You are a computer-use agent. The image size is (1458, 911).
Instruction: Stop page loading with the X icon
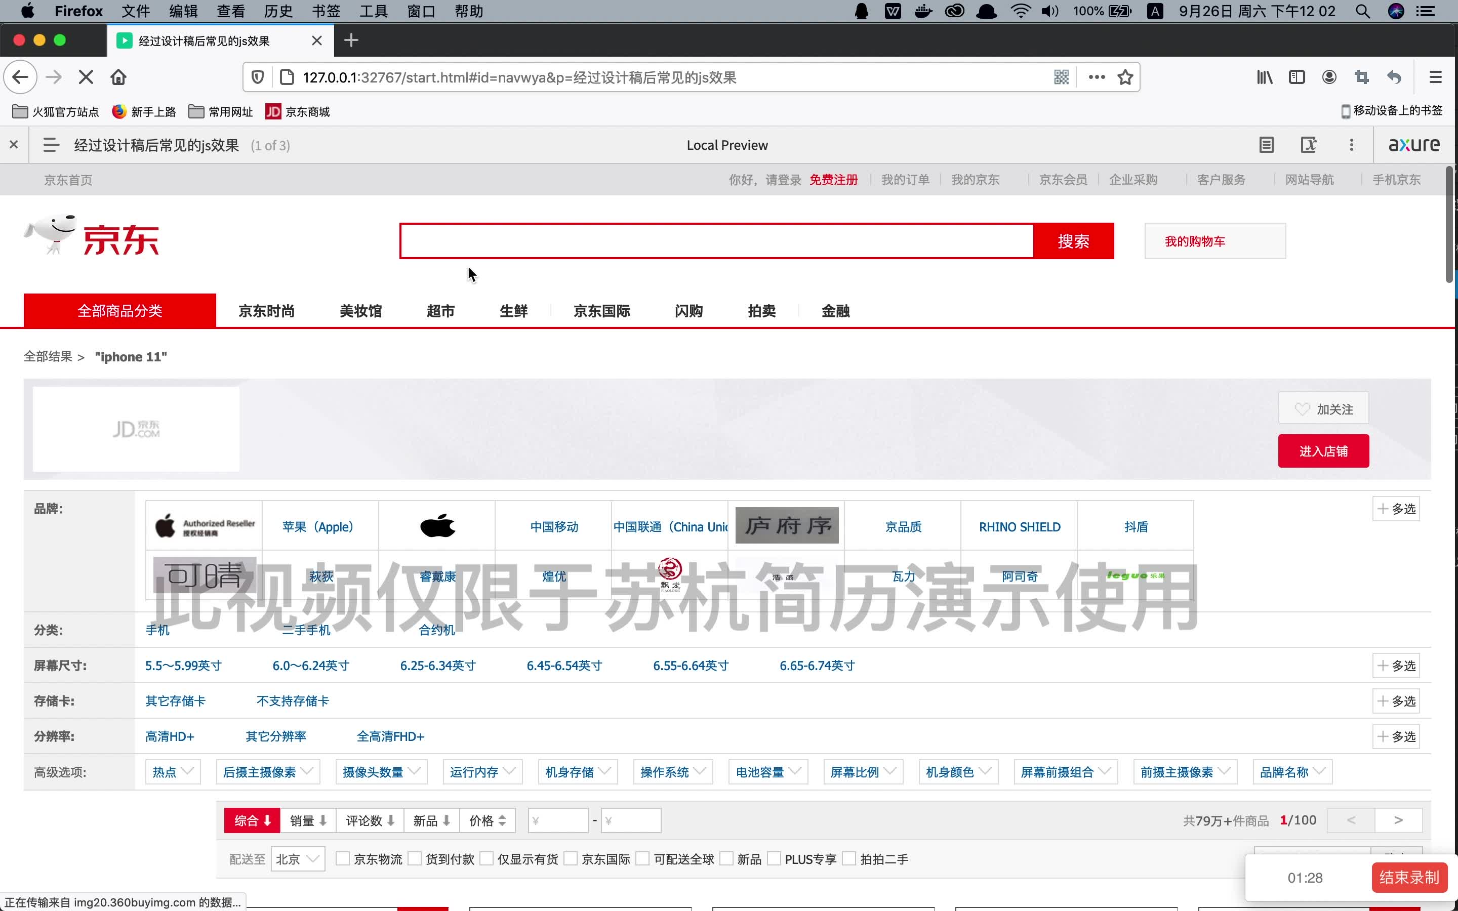(86, 77)
